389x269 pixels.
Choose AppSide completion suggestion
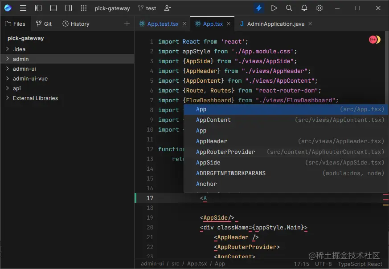[286, 162]
